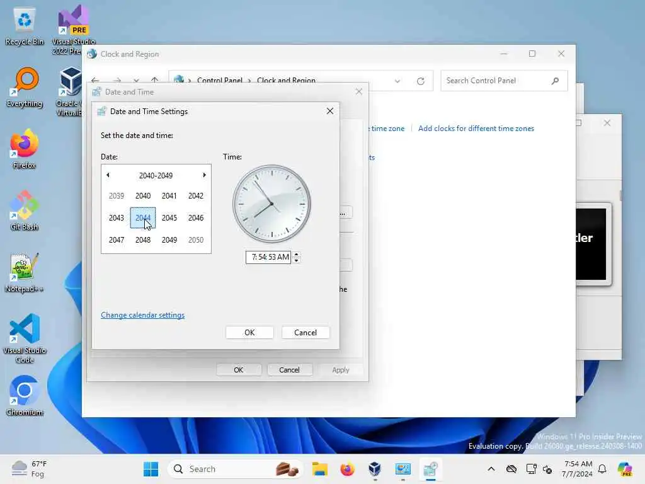645x484 pixels.
Task: Choose year 2043 in the calendar
Action: (117, 217)
